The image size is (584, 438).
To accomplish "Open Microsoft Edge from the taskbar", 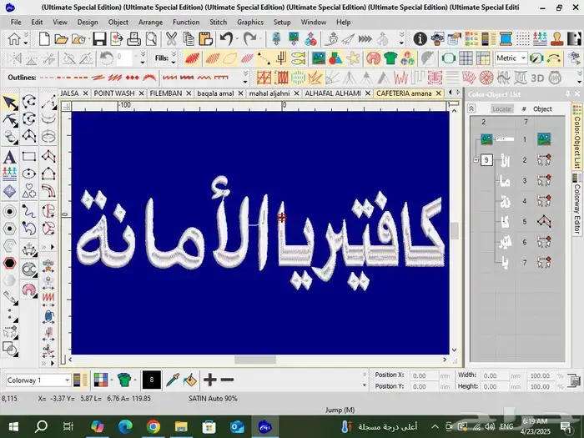I will (125, 426).
